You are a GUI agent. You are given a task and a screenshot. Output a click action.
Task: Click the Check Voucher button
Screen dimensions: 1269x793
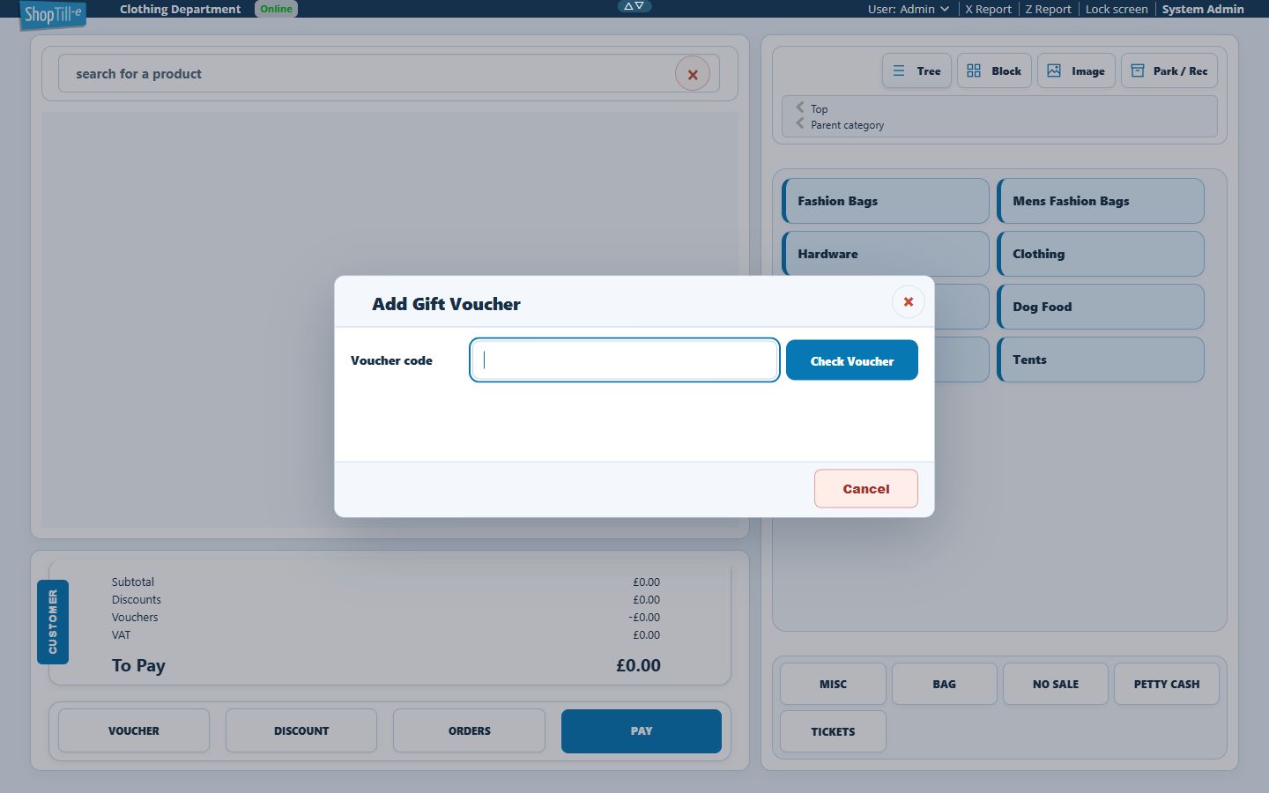tap(852, 360)
